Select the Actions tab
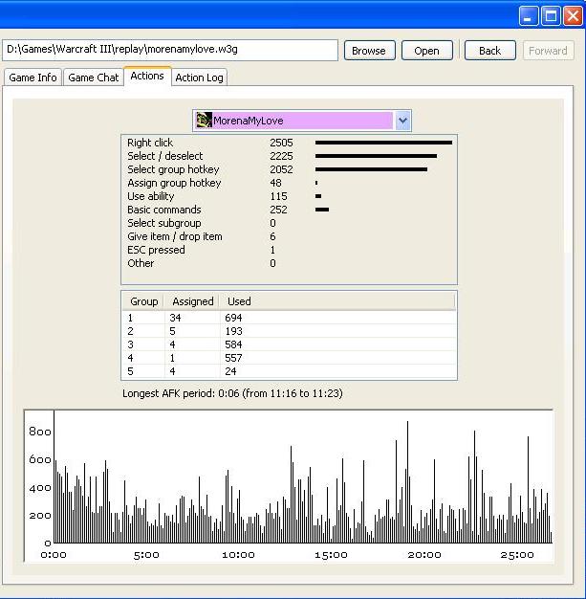This screenshot has width=586, height=599. (x=147, y=77)
